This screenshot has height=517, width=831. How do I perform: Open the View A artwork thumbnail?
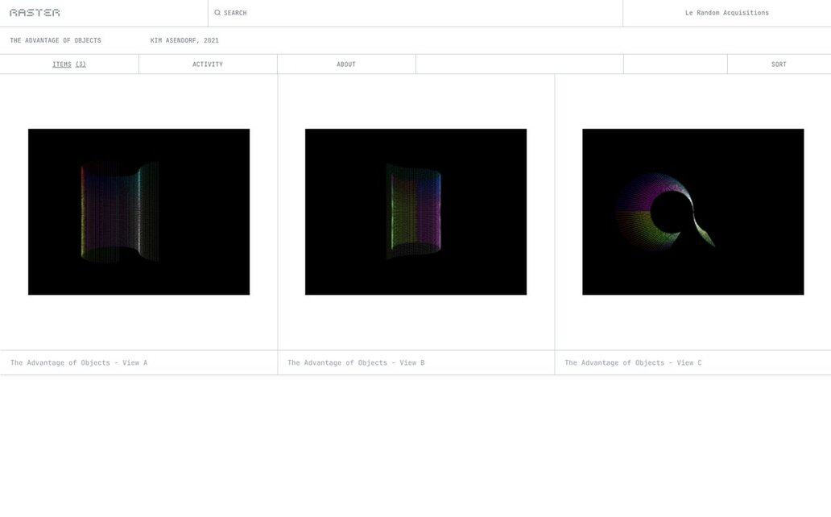pos(138,212)
